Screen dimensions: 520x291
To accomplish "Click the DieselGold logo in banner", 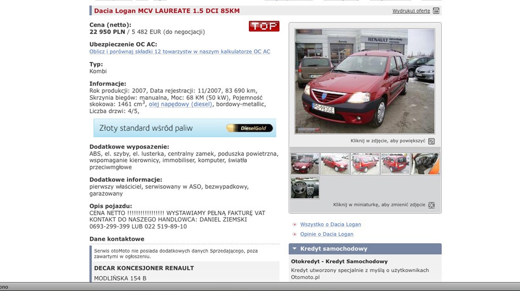I will click(x=249, y=128).
